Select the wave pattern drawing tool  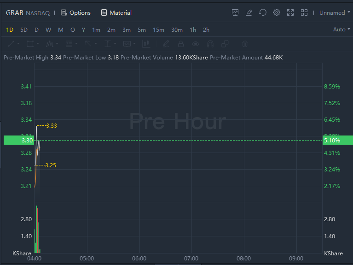tap(50, 44)
